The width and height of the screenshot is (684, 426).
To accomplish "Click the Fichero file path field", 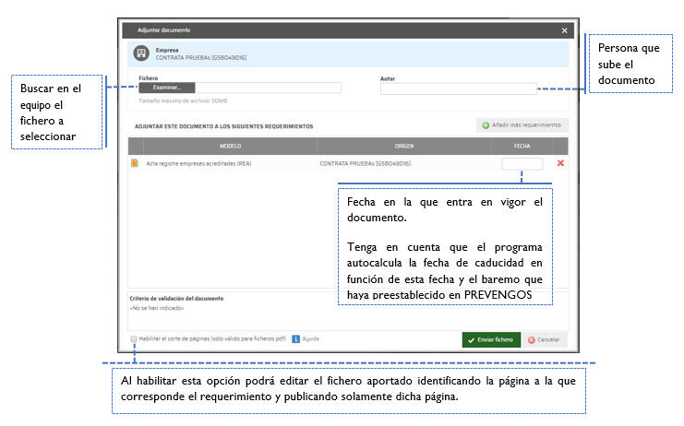I will pyautogui.click(x=268, y=89).
